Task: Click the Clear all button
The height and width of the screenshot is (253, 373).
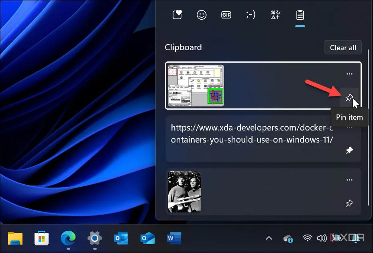Action: pyautogui.click(x=343, y=47)
